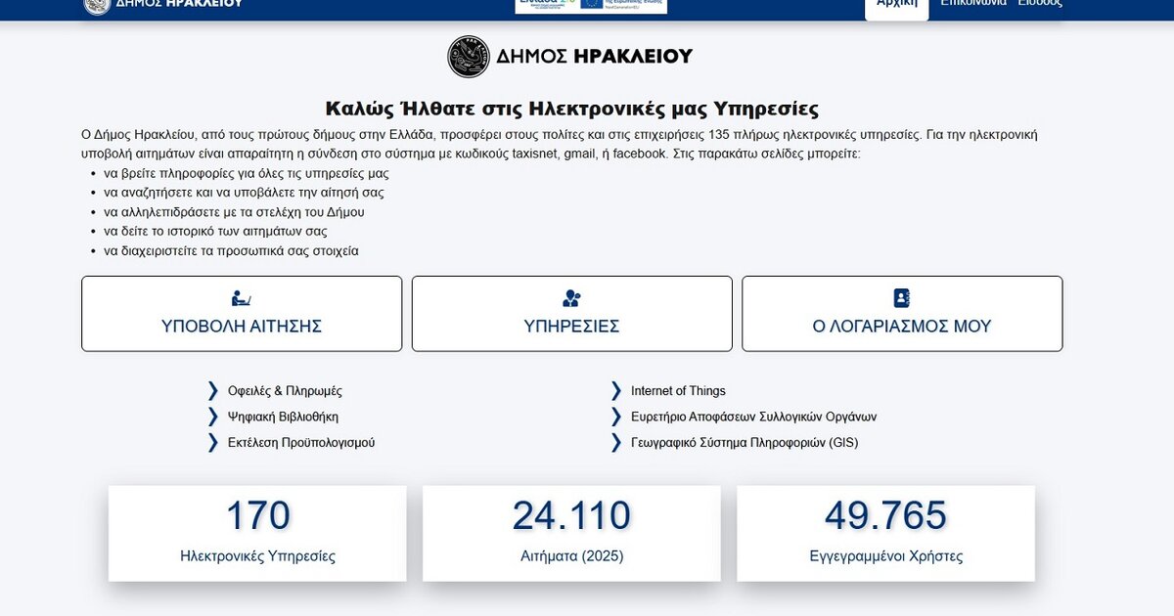Image resolution: width=1174 pixels, height=616 pixels.
Task: Open the Είσοδος login menu item
Action: tap(1039, 4)
